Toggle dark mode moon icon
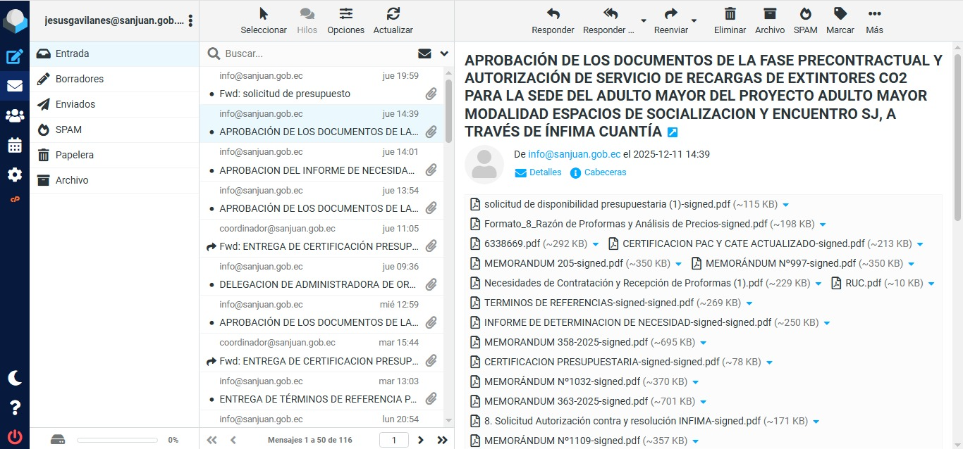Viewport: 963px width, 449px height. pos(14,378)
